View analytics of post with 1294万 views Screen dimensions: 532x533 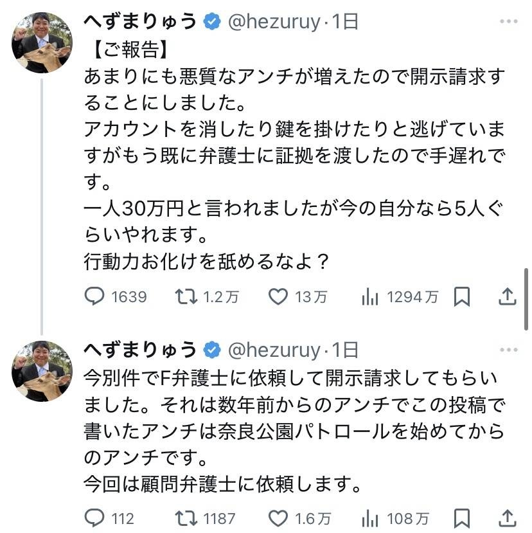pos(370,296)
